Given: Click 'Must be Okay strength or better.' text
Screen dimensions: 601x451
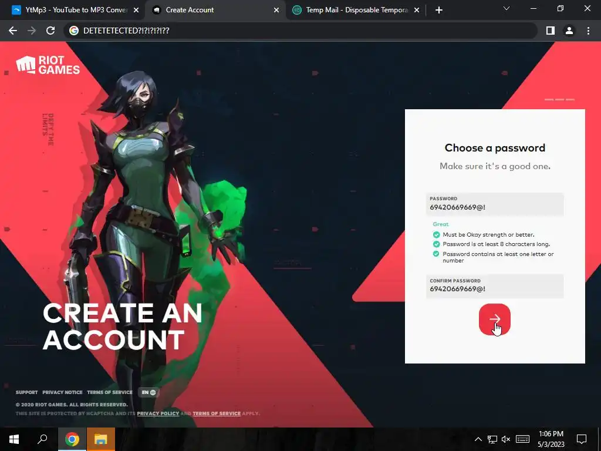Looking at the screenshot, I should point(488,234).
